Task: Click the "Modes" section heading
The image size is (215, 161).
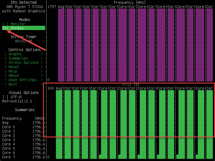Action: pos(25,20)
